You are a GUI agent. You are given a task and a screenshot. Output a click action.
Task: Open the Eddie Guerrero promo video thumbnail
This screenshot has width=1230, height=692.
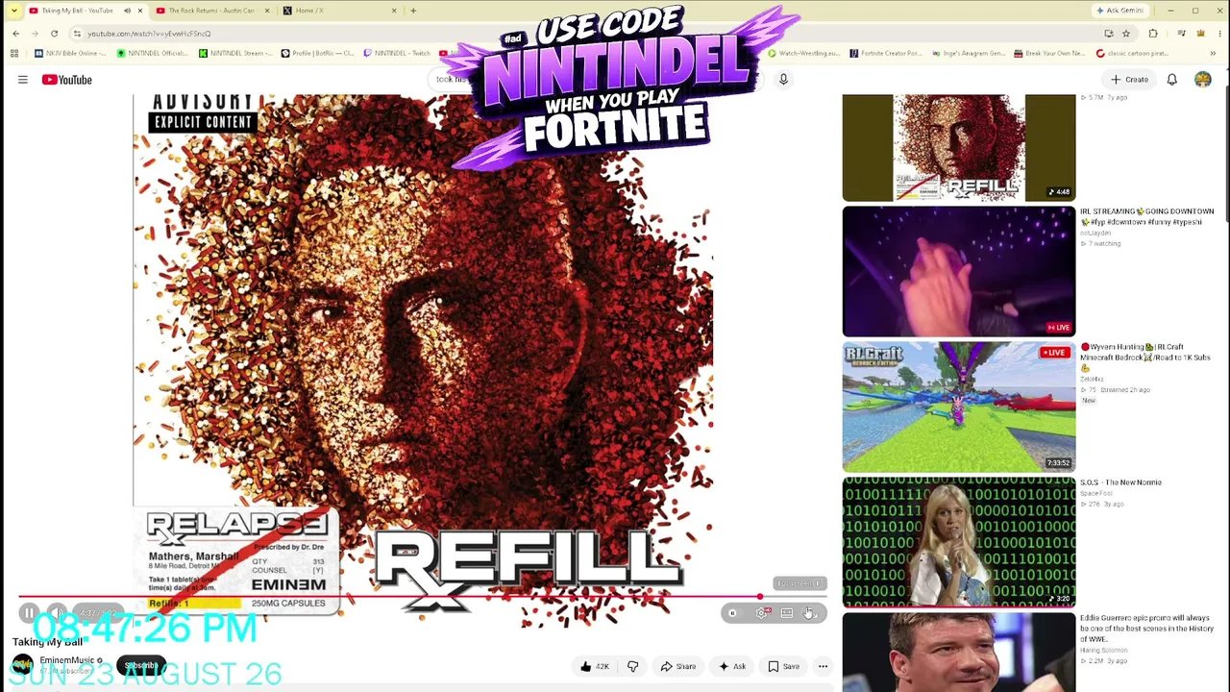959,653
